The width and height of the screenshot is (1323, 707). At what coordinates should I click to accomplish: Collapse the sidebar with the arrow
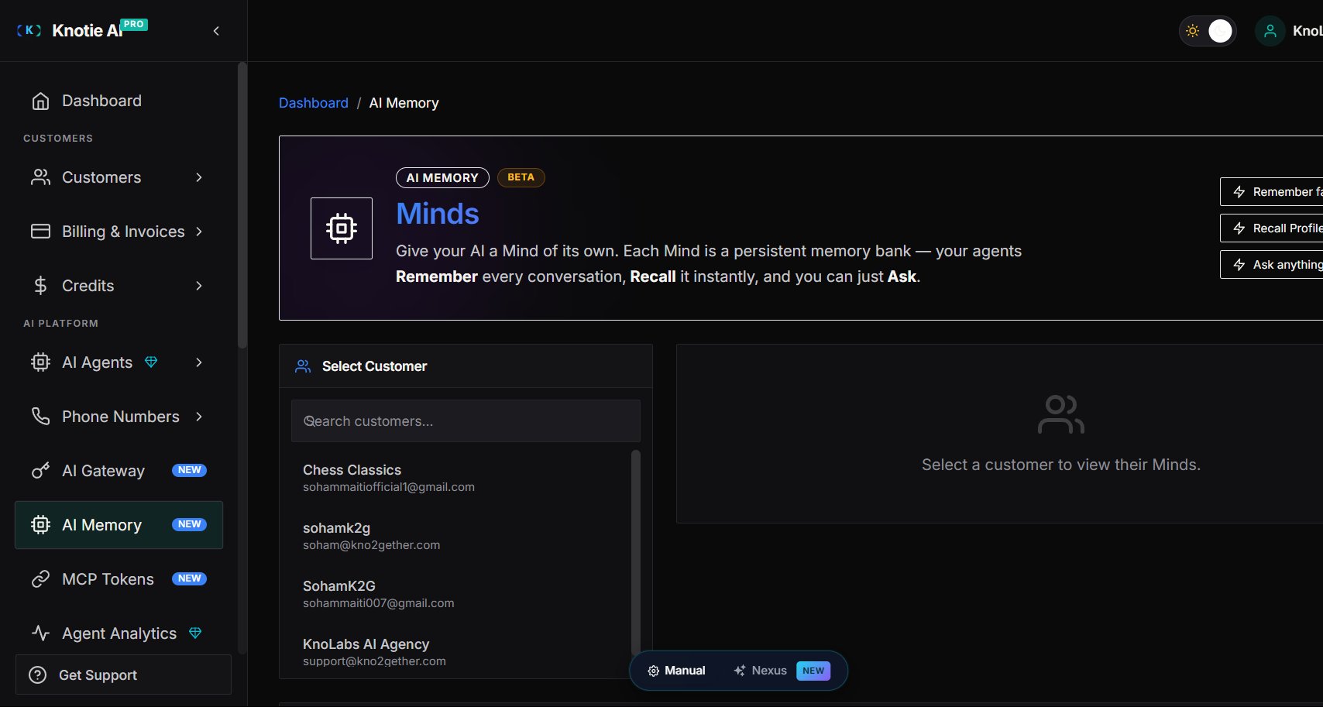pyautogui.click(x=216, y=31)
